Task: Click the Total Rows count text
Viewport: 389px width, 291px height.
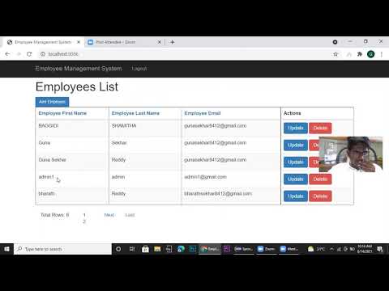Action: coord(55,215)
